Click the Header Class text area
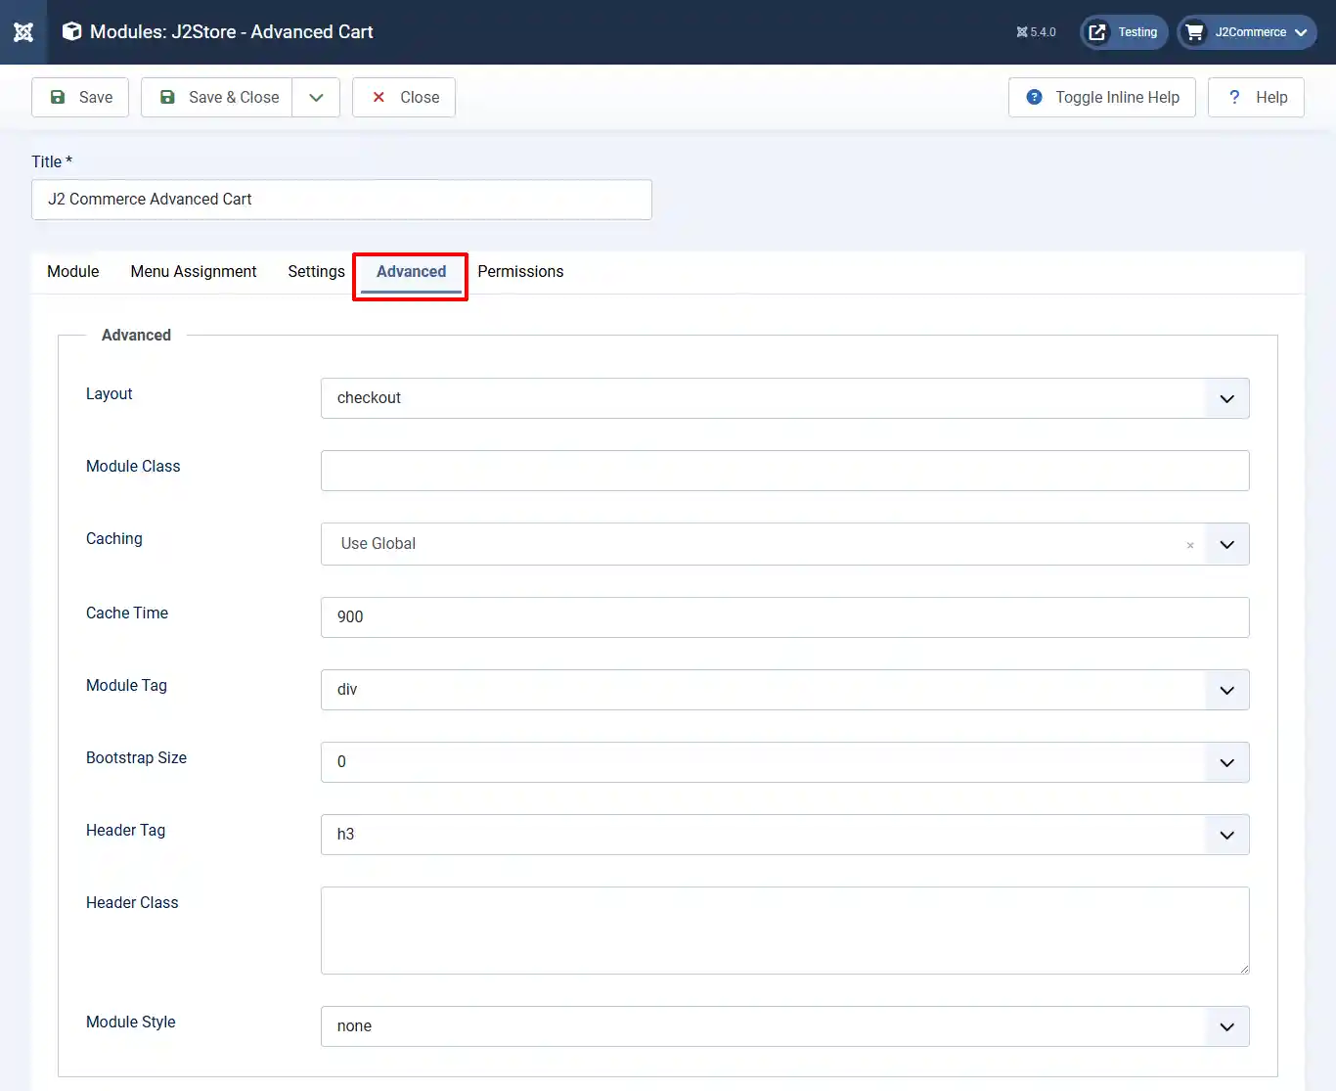 click(784, 931)
